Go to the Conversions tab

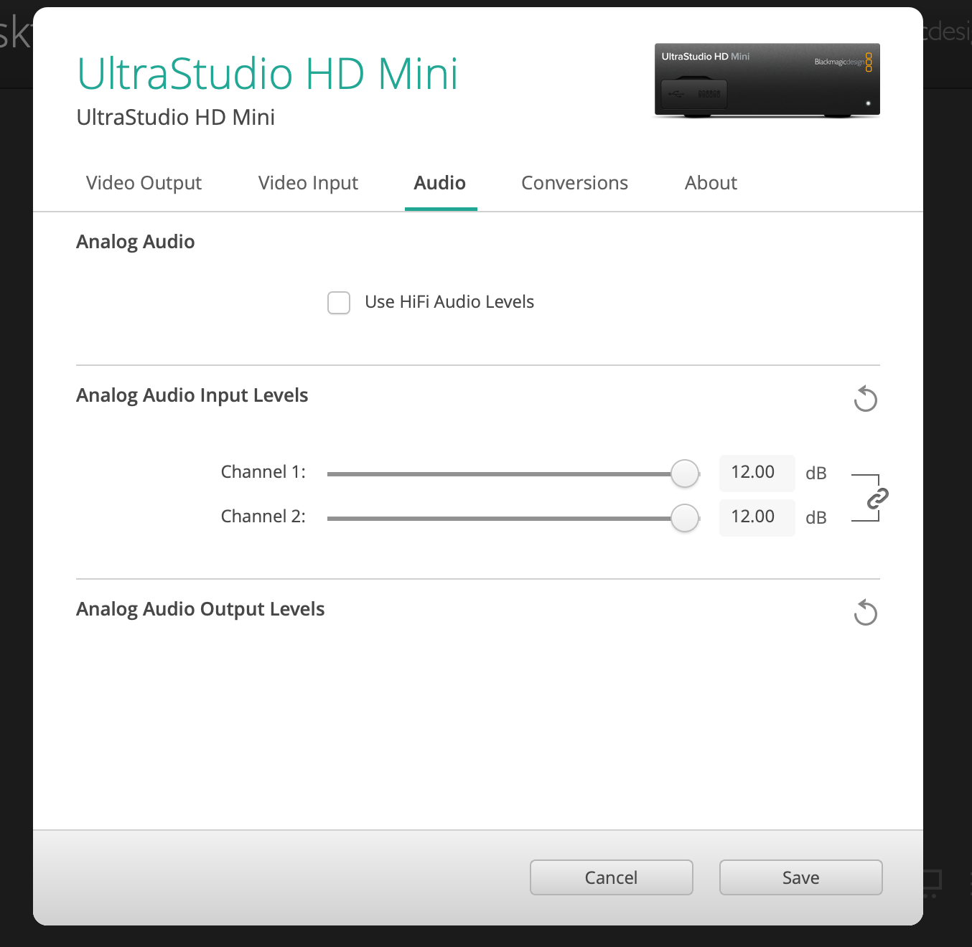(x=574, y=183)
